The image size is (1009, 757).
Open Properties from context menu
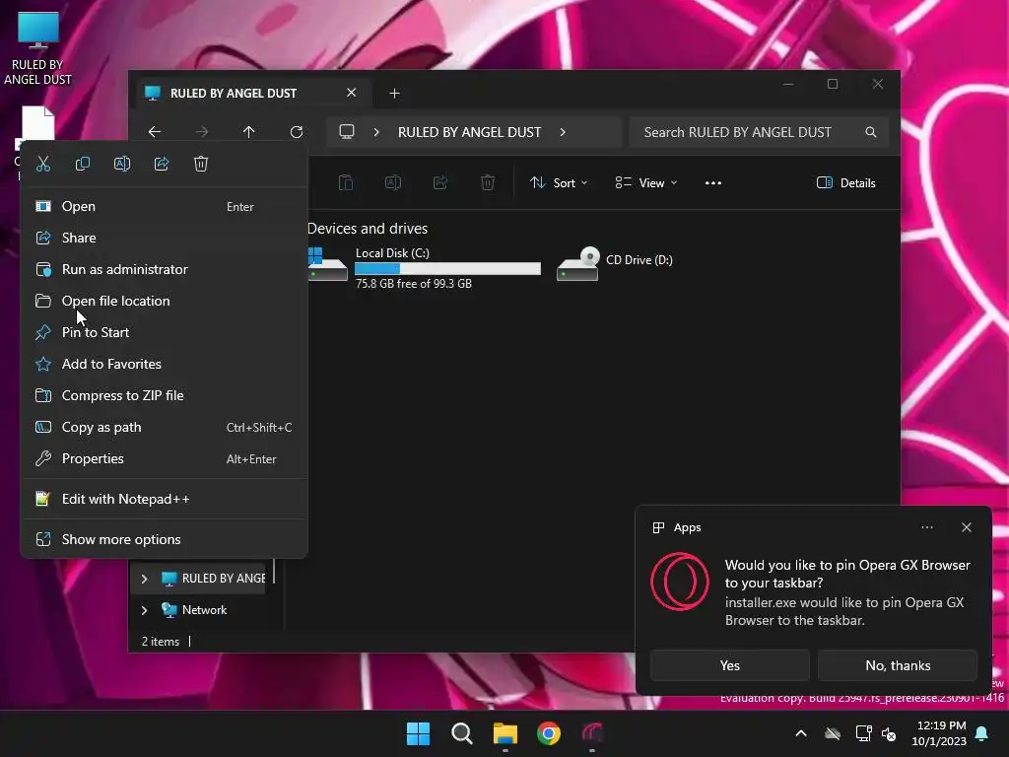coord(165,459)
